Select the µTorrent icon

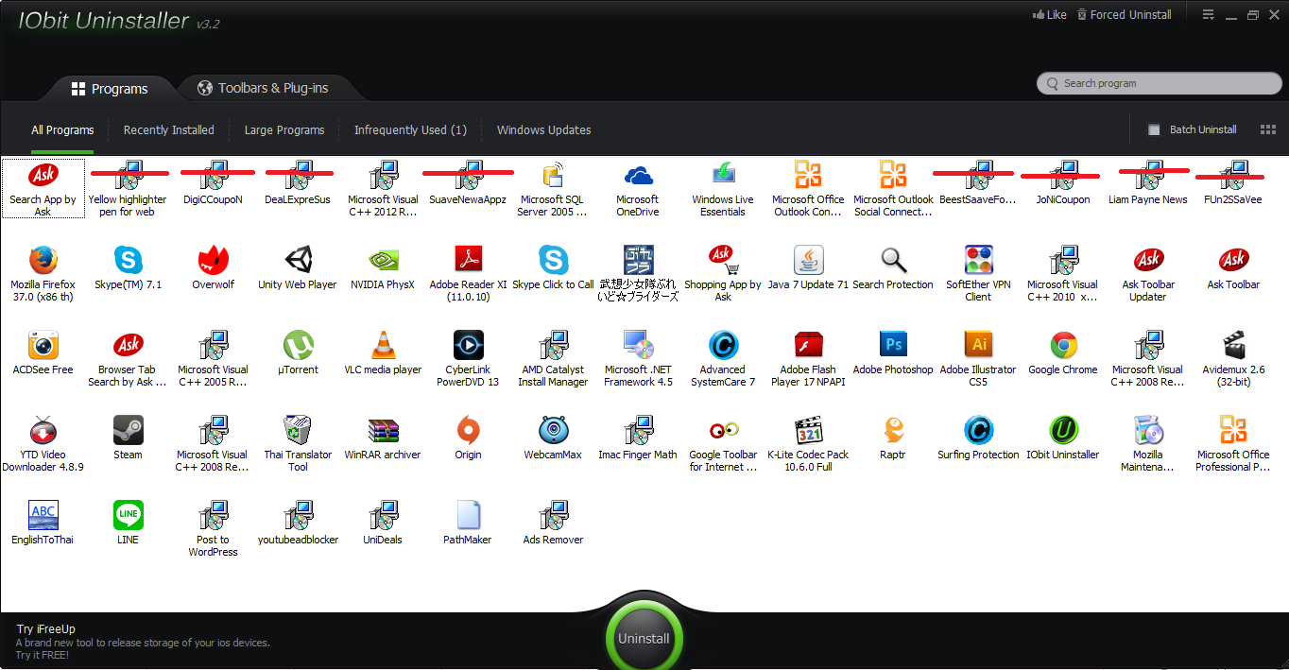(298, 345)
